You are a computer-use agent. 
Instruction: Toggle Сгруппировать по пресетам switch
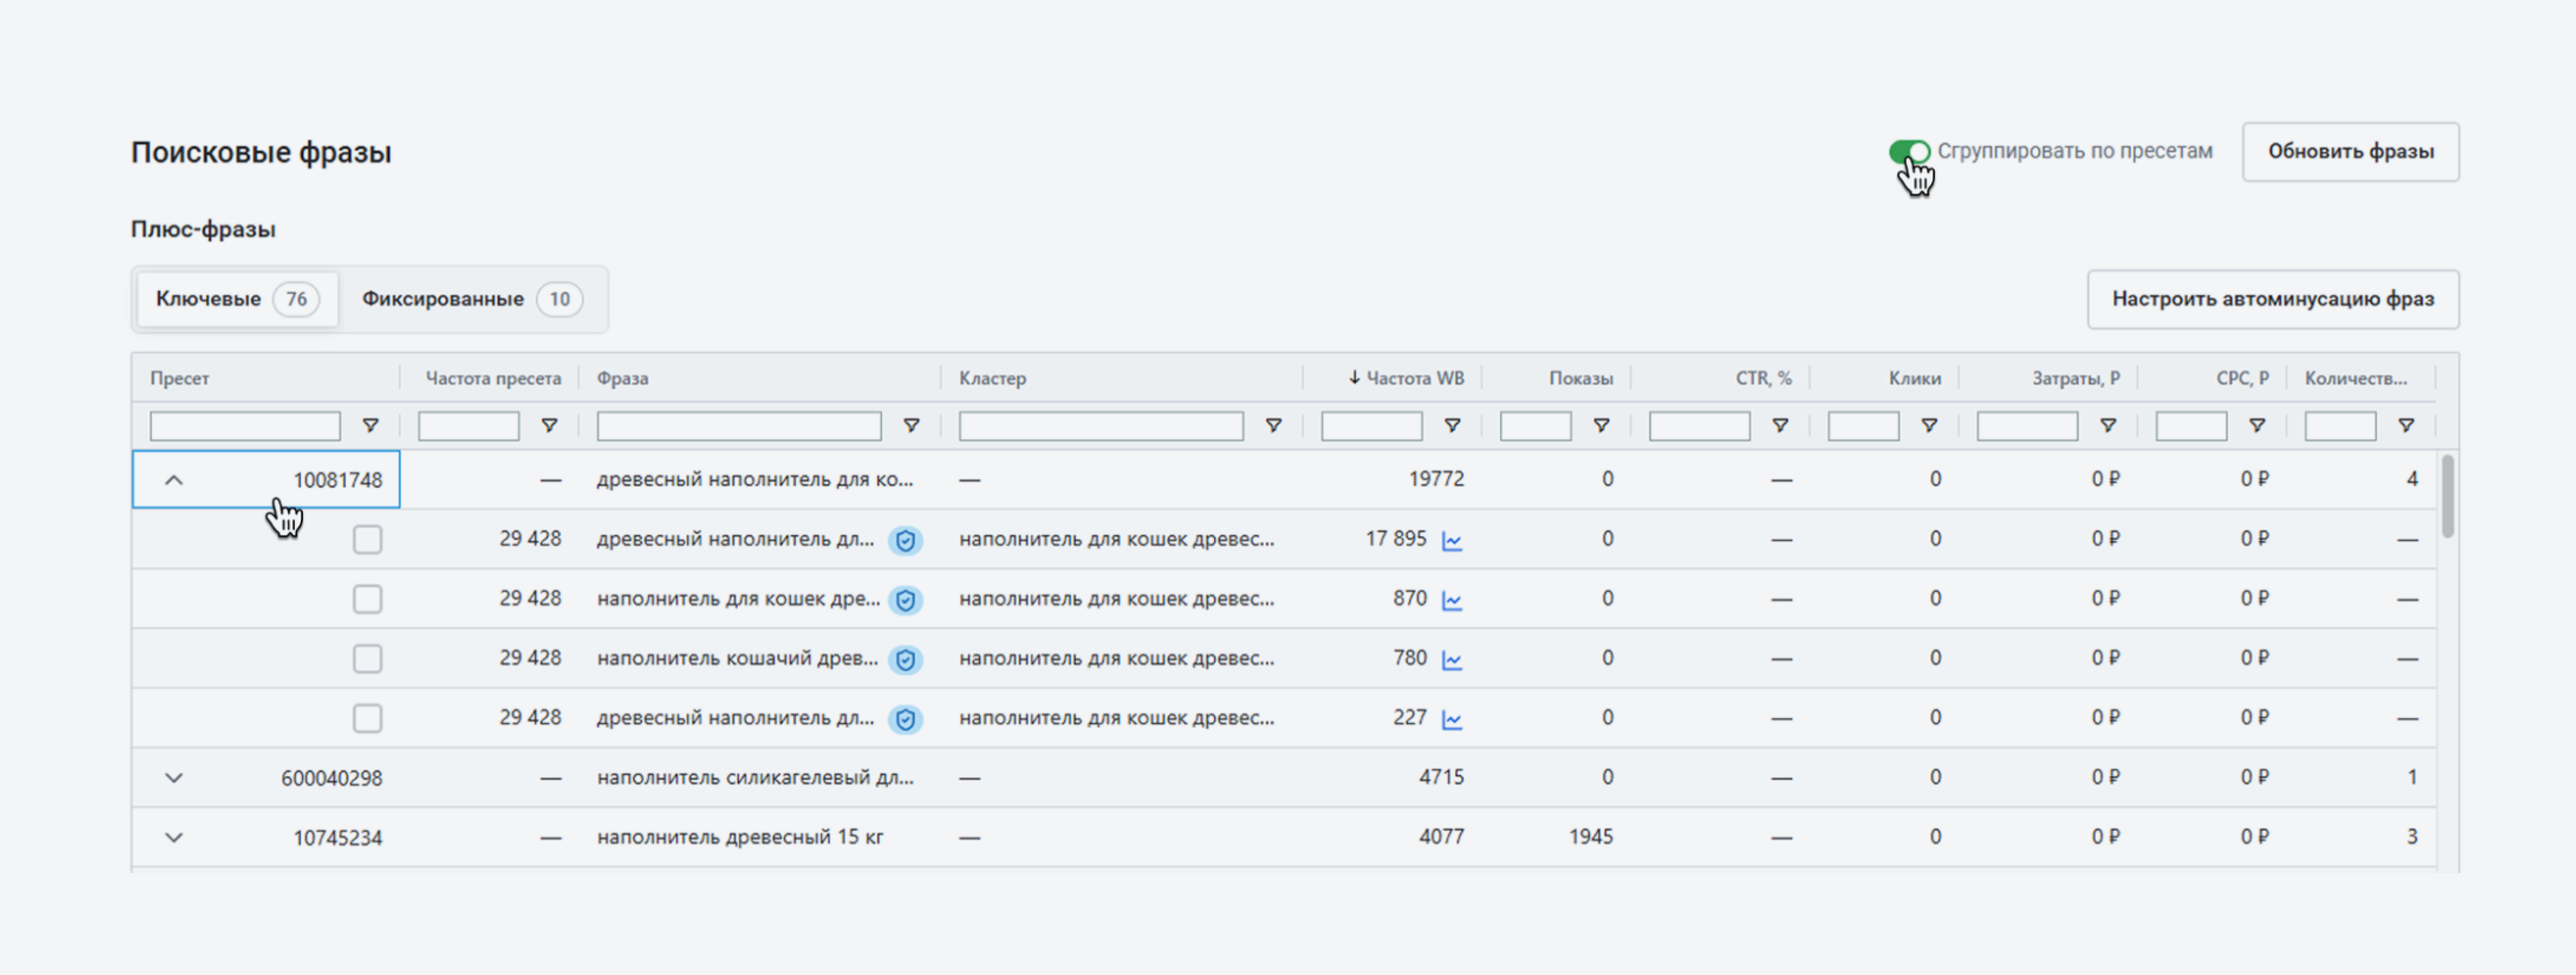point(1909,152)
